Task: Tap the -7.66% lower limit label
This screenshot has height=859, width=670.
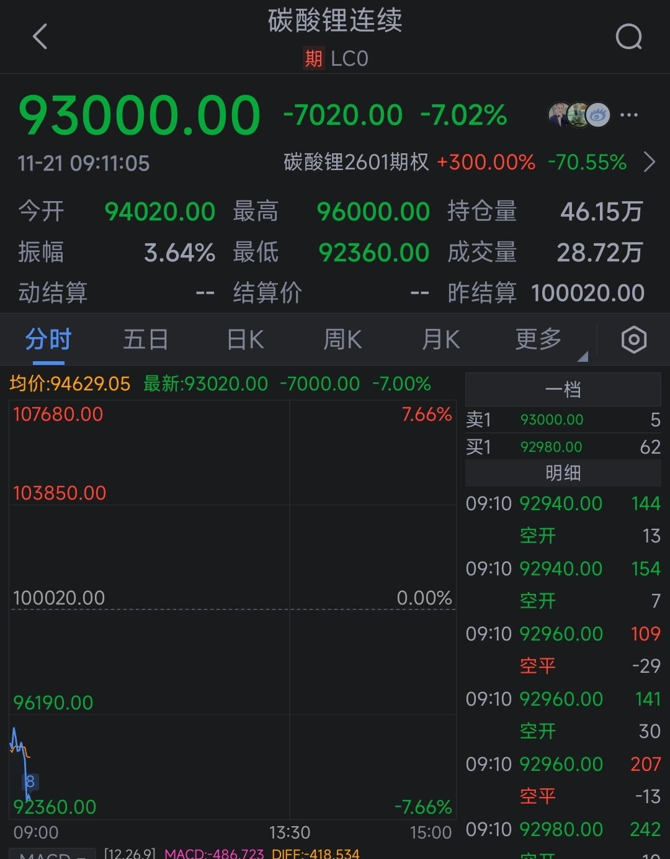Action: 423,807
